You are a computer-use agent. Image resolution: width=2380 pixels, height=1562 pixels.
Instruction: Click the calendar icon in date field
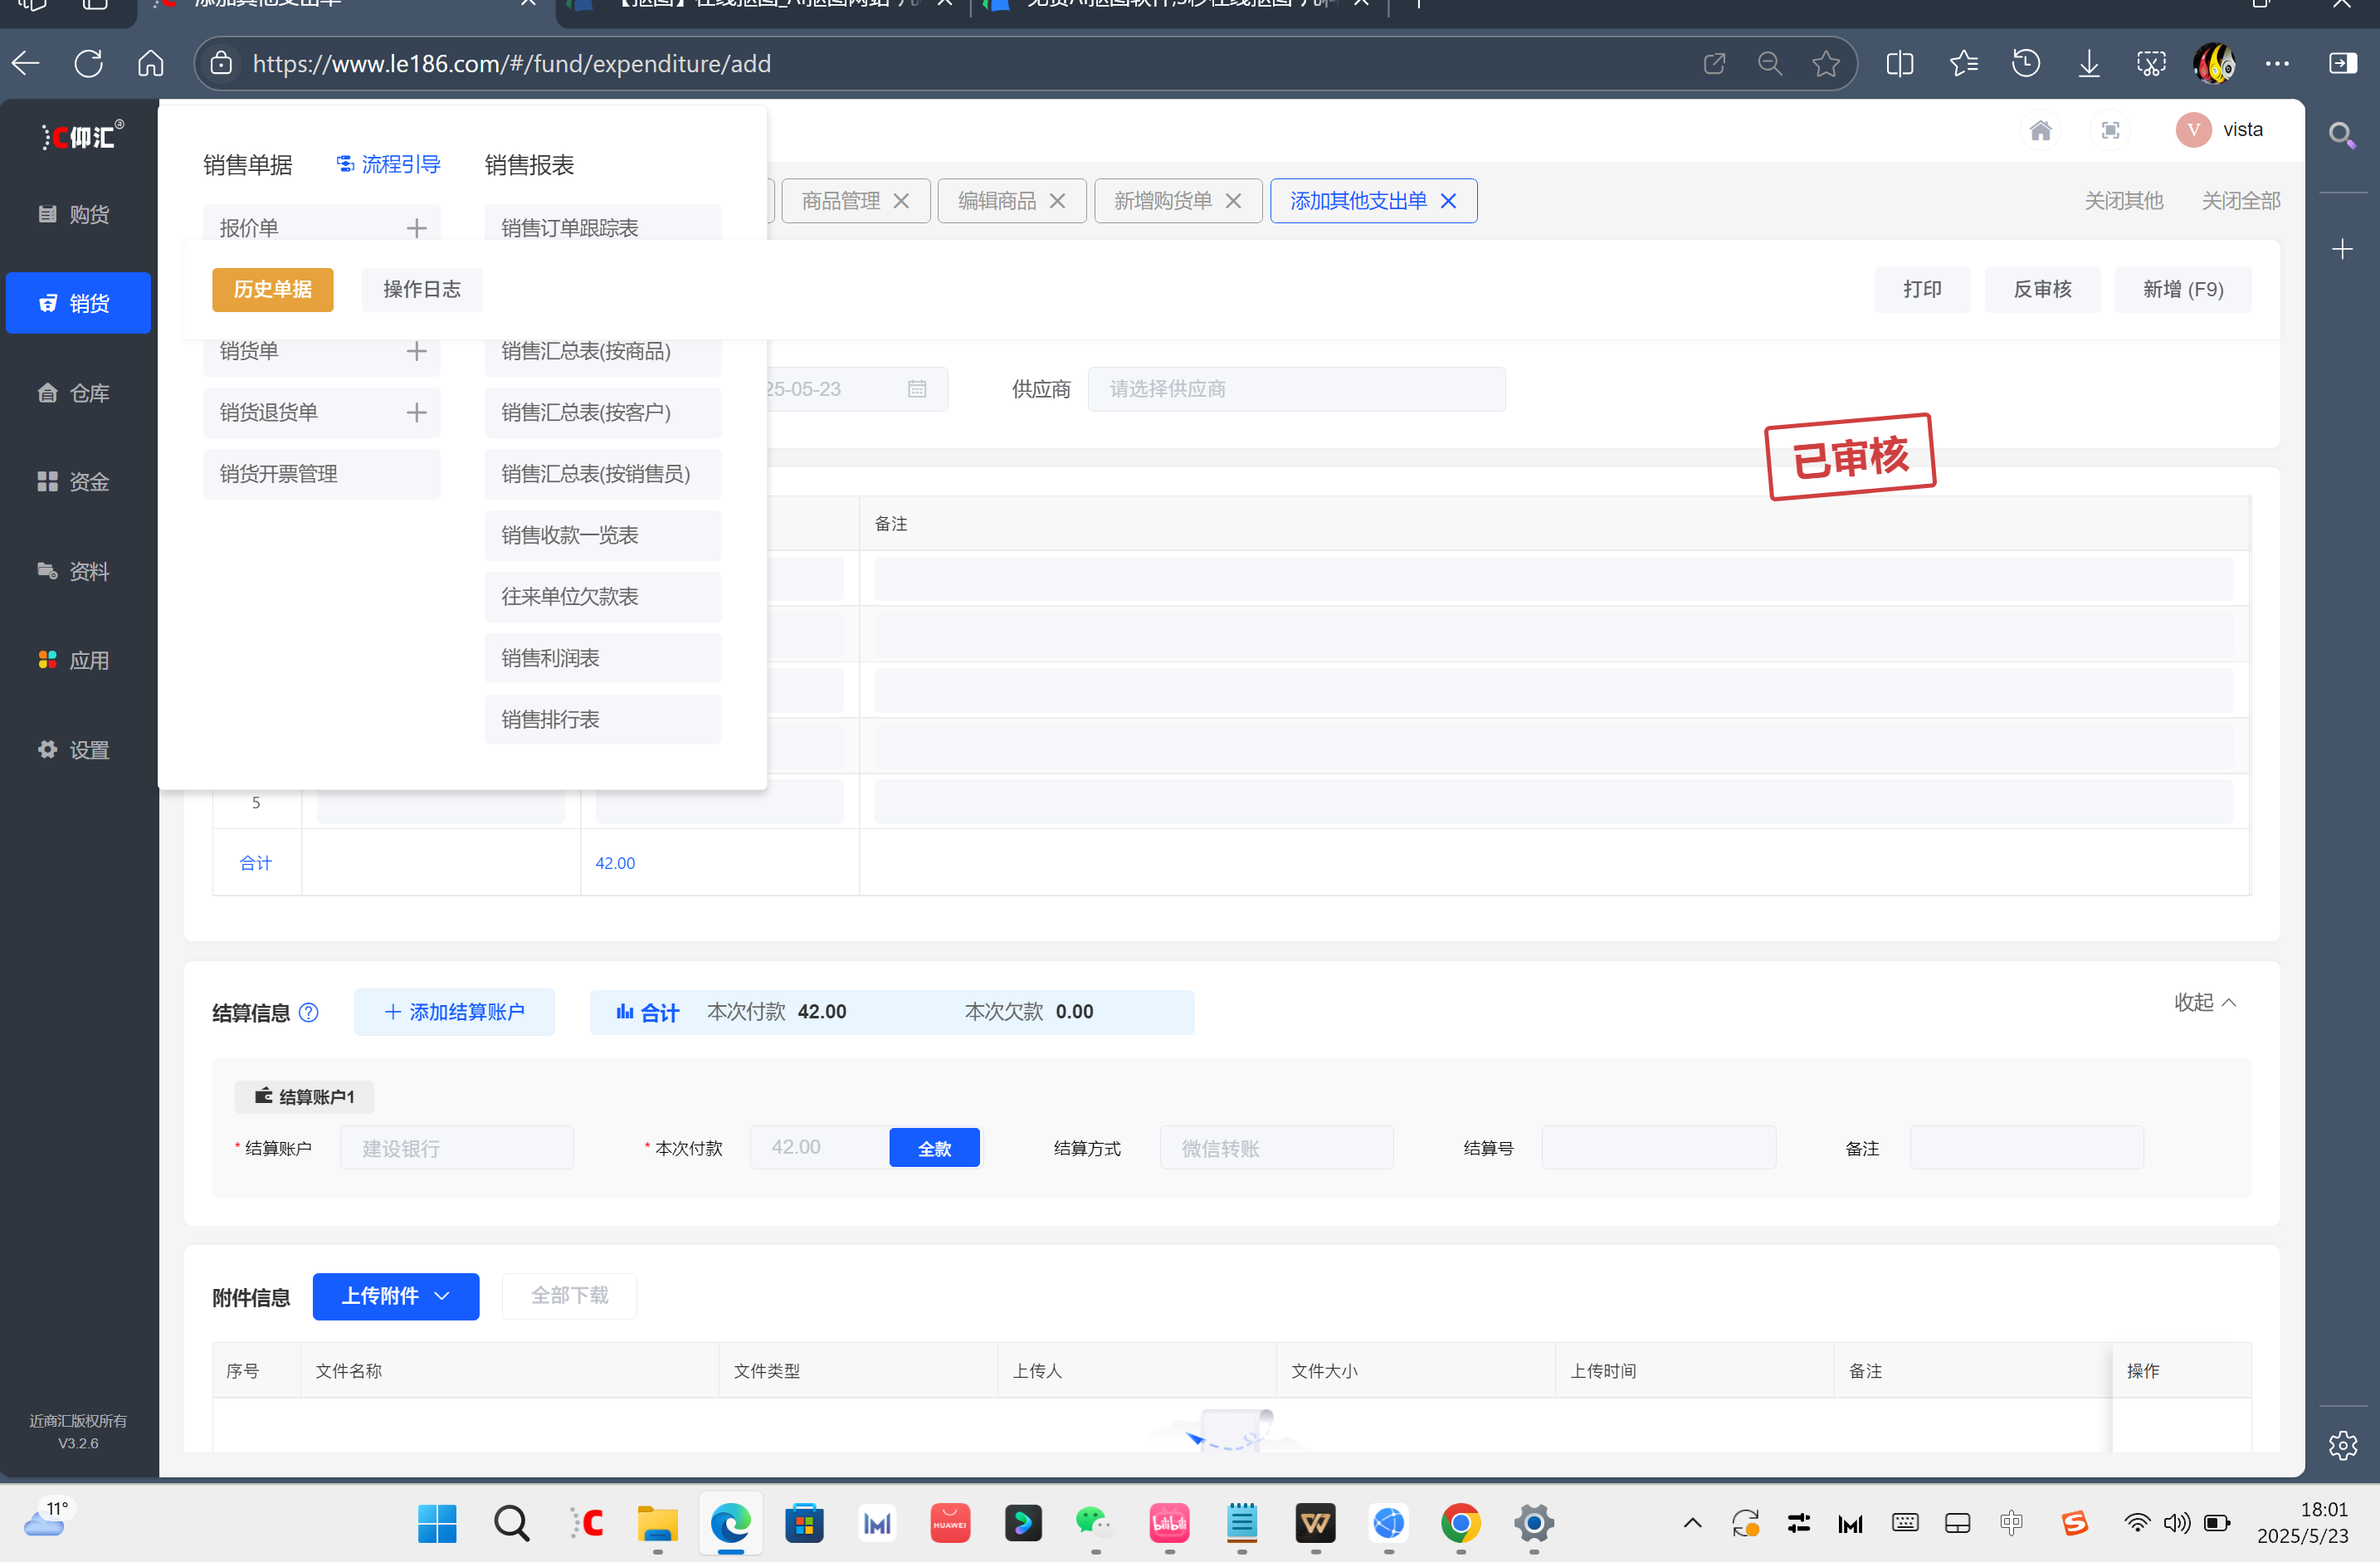click(x=917, y=389)
